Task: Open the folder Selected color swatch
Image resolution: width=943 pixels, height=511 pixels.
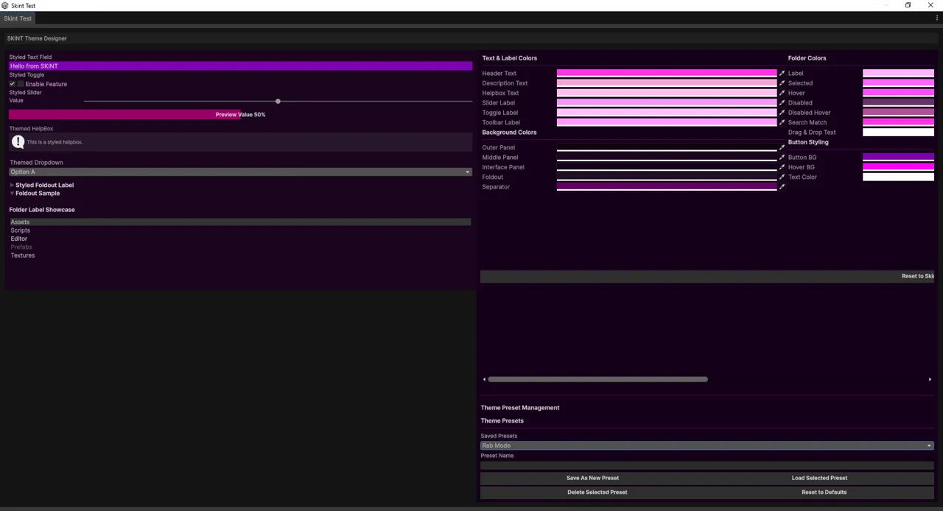Action: point(898,83)
